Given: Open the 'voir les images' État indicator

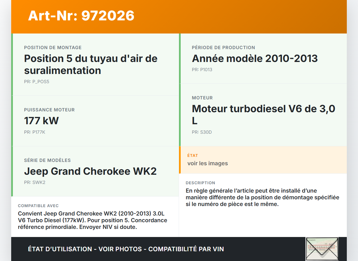Looking at the screenshot, I should pyautogui.click(x=208, y=163).
